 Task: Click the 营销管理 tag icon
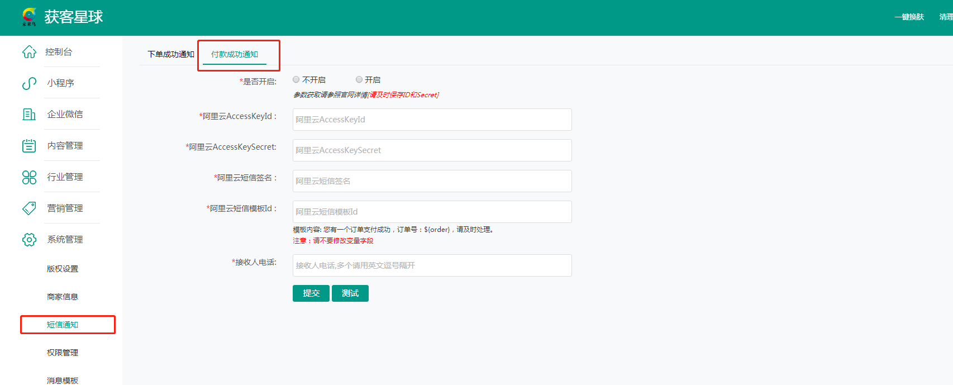[x=29, y=208]
